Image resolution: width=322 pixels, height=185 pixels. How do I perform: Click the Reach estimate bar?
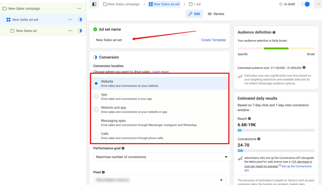[x=276, y=130]
